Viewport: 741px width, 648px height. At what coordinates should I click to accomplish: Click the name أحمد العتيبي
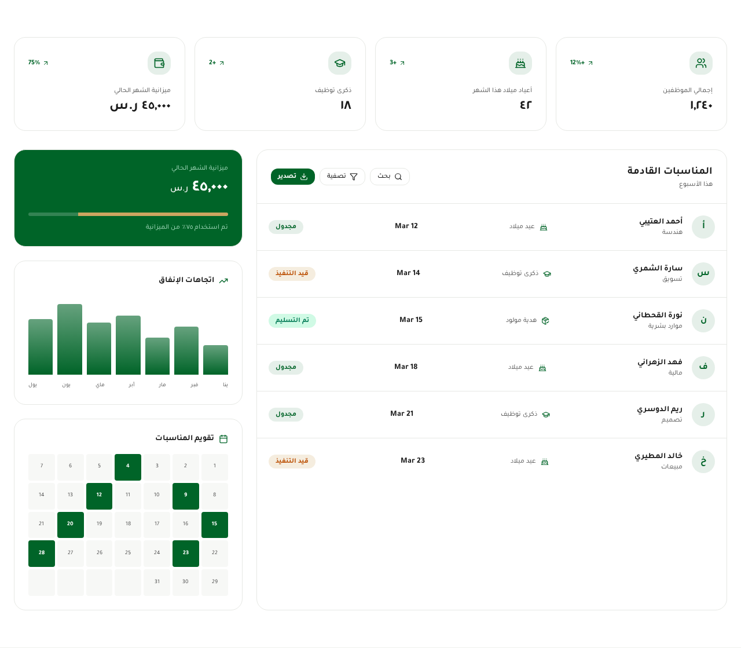661,221
